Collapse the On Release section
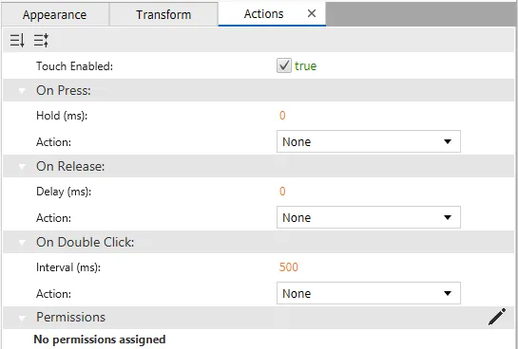518x349 pixels. [x=22, y=166]
